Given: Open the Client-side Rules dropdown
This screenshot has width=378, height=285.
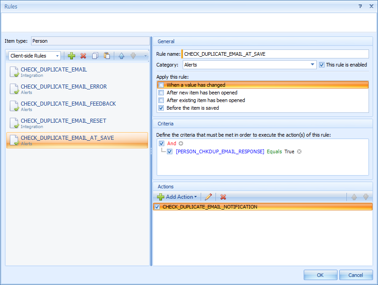Looking at the screenshot, I should click(57, 56).
